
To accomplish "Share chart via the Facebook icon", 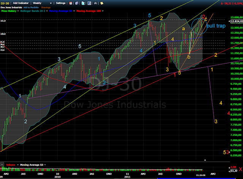I will tap(90, 3).
